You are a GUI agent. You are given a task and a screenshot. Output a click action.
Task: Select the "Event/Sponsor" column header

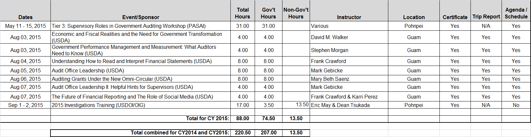point(140,17)
